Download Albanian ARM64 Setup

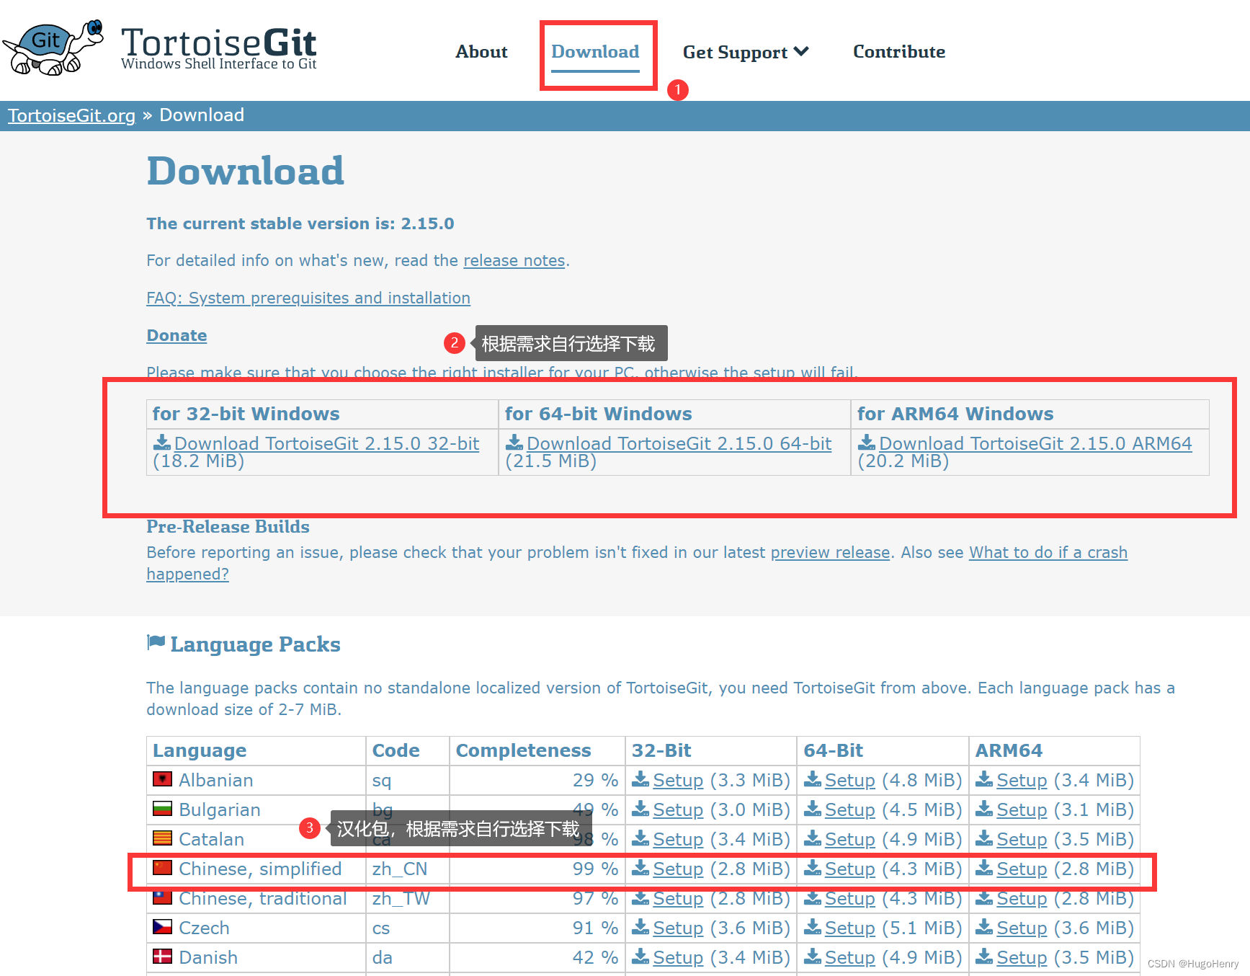(1022, 780)
